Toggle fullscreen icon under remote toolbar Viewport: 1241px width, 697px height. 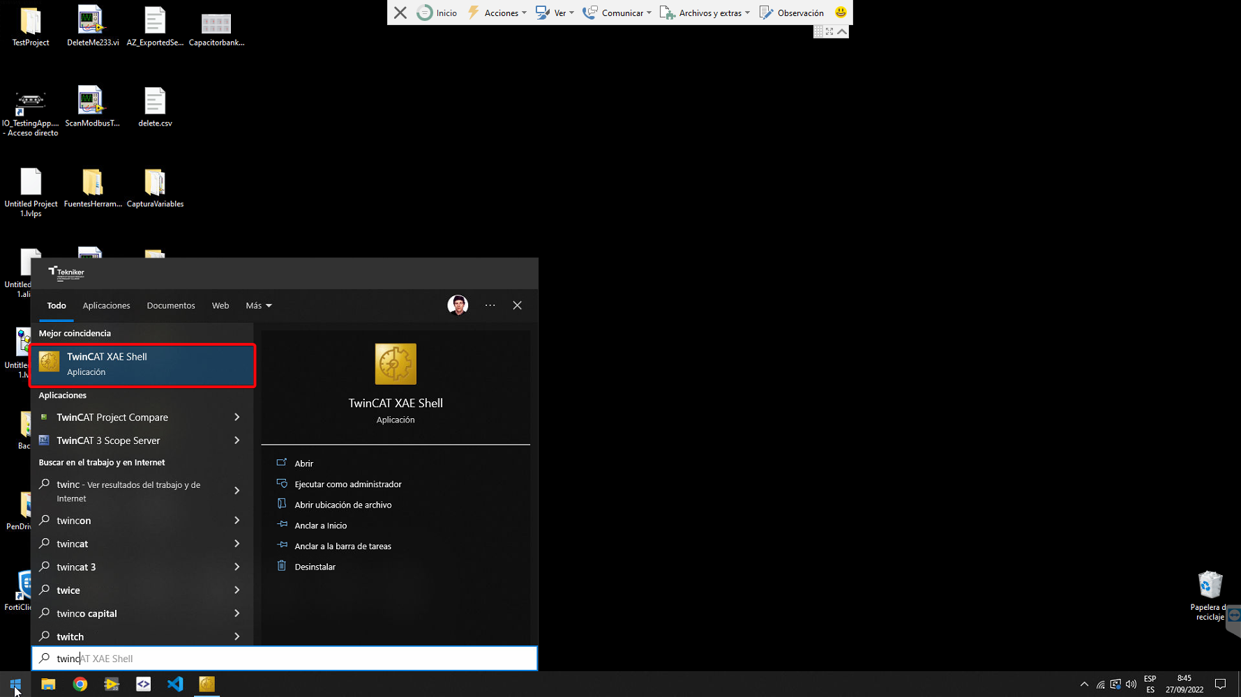click(x=829, y=31)
